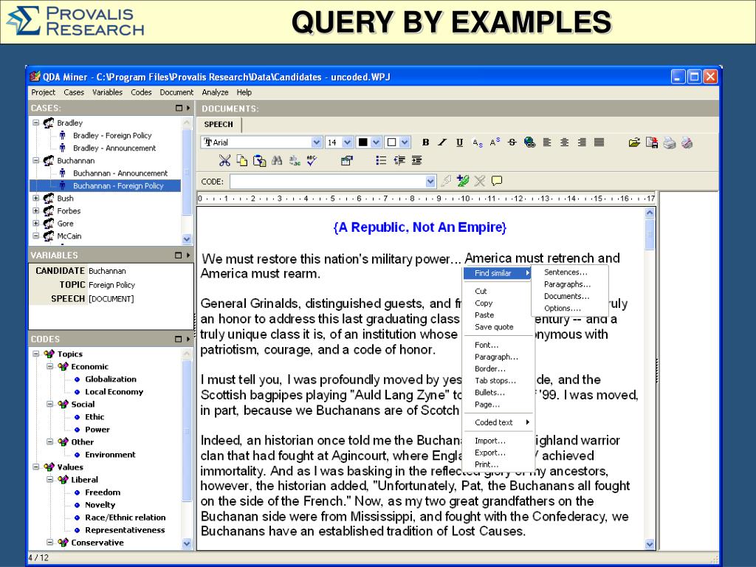756x567 pixels.
Task: Choose Sentences... in Find similar submenu
Action: [x=566, y=272]
